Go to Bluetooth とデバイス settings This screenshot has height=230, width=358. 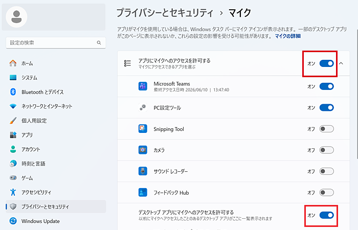pyautogui.click(x=56, y=91)
